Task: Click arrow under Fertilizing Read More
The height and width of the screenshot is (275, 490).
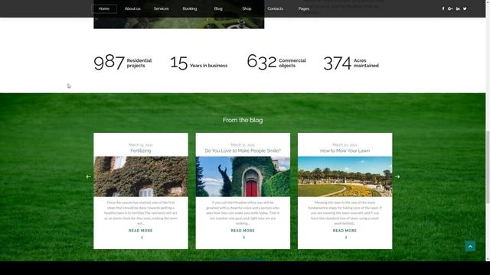Action: (142, 238)
